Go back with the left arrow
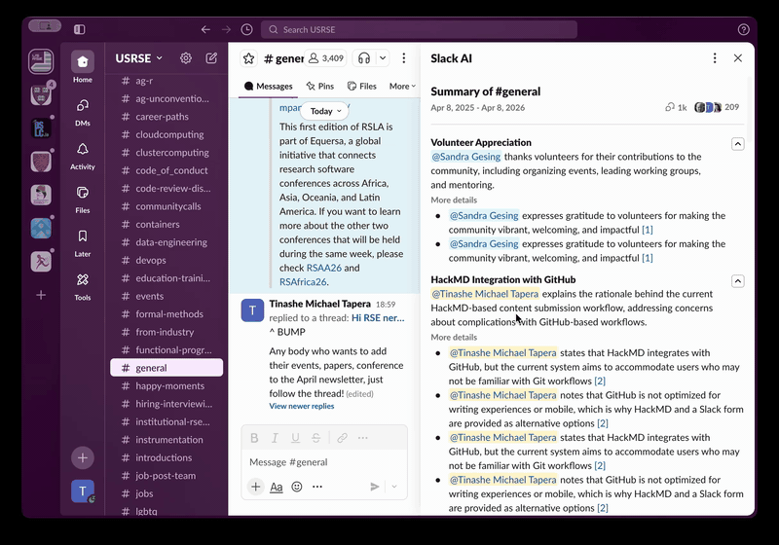Screen dimensions: 779x545 (205, 29)
